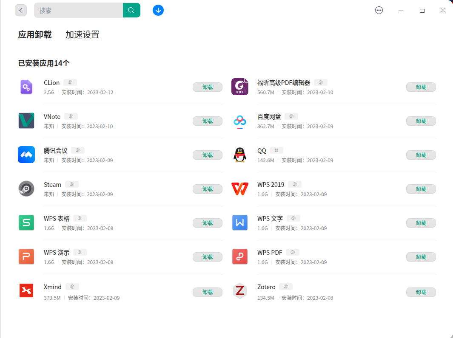The width and height of the screenshot is (453, 338).
Task: Uninstall 福昕高级PDF编辑器 via 卸载 button
Action: coord(421,87)
